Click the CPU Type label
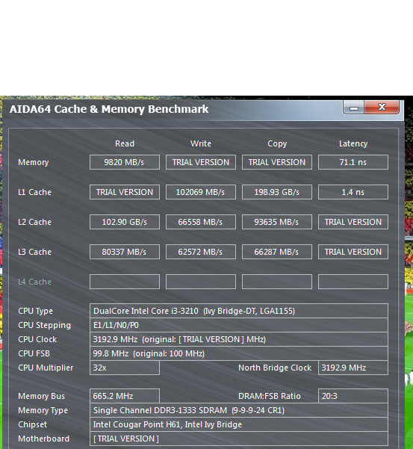The height and width of the screenshot is (449, 413). click(x=36, y=311)
